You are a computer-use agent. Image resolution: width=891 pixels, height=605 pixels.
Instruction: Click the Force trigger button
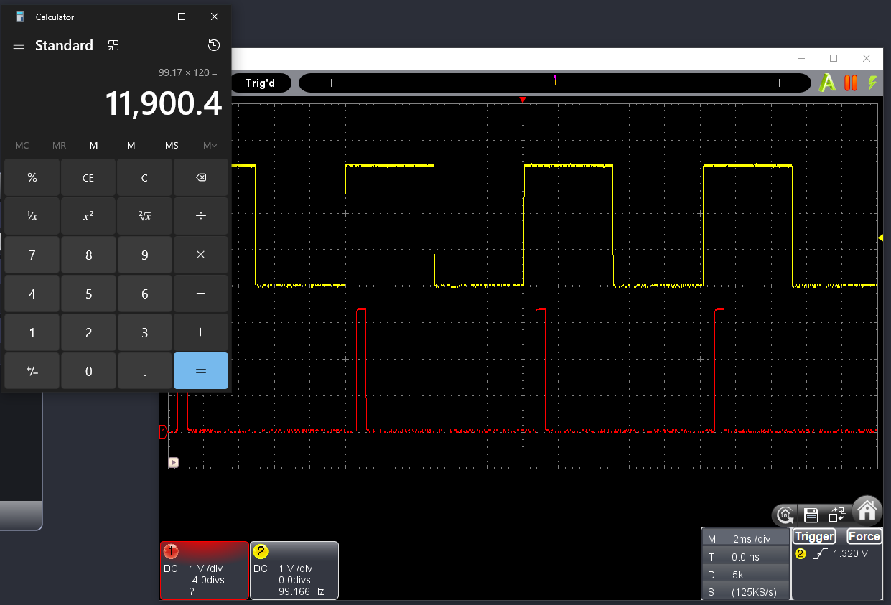click(864, 536)
